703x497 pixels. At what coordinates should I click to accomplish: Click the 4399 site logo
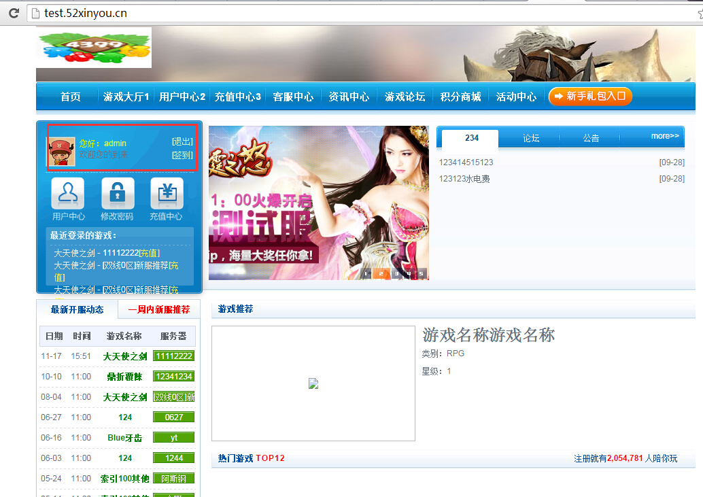click(x=94, y=48)
